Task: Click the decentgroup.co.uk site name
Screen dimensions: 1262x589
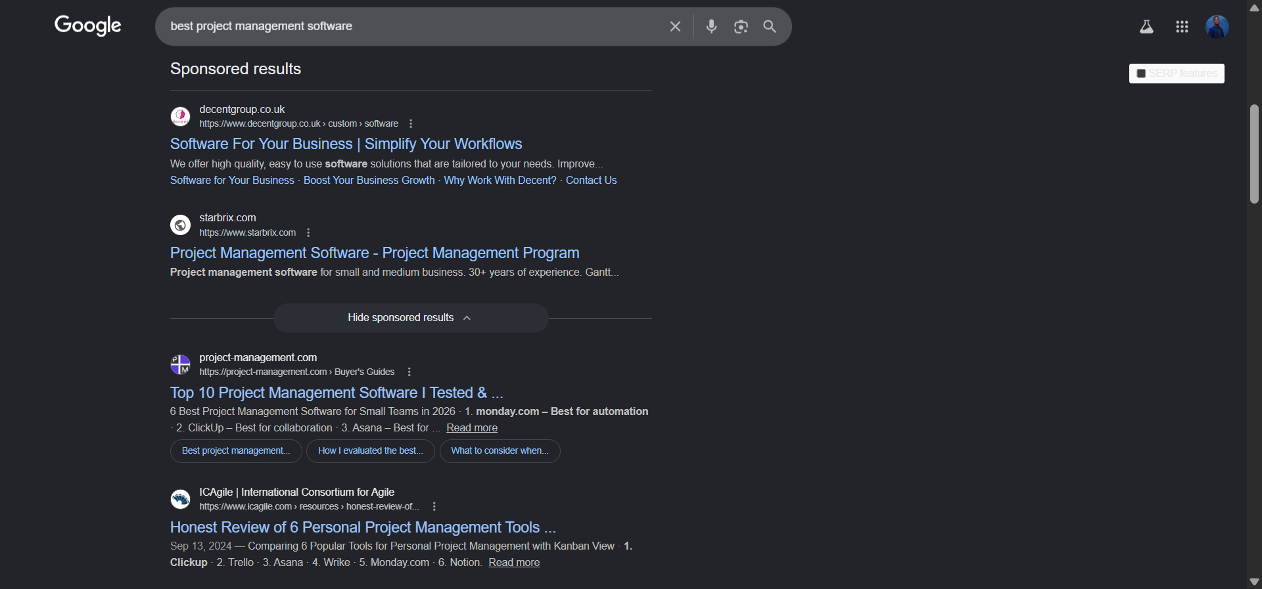Action: pyautogui.click(x=242, y=109)
